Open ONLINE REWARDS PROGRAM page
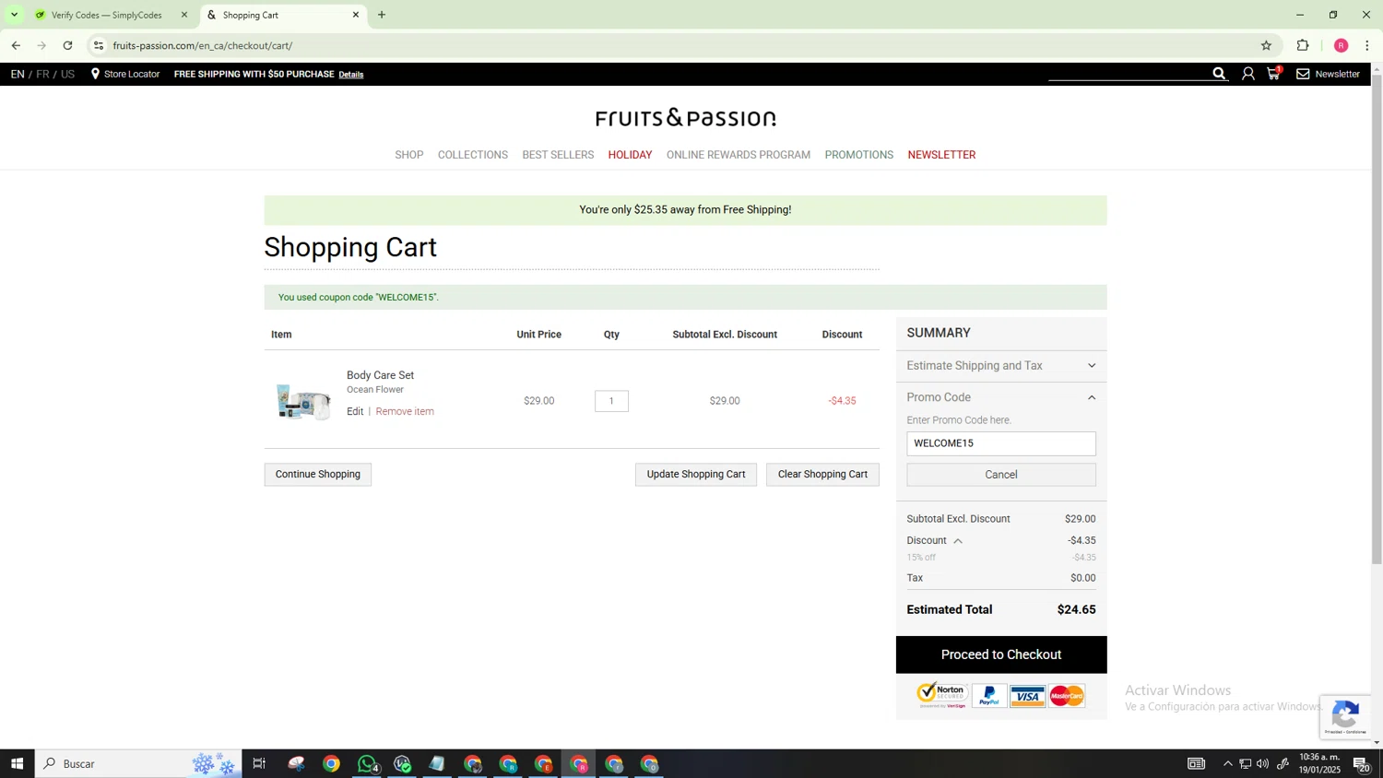 739,155
